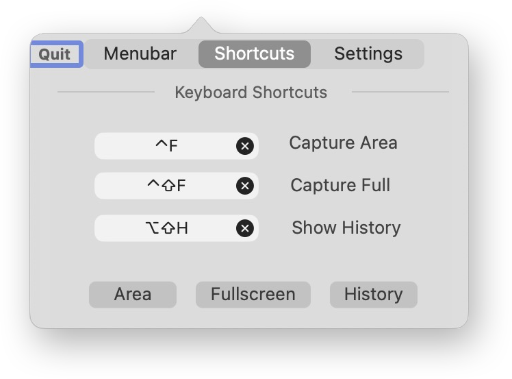512x379 pixels.
Task: Clear the Capture Area shortcut
Action: [x=244, y=145]
